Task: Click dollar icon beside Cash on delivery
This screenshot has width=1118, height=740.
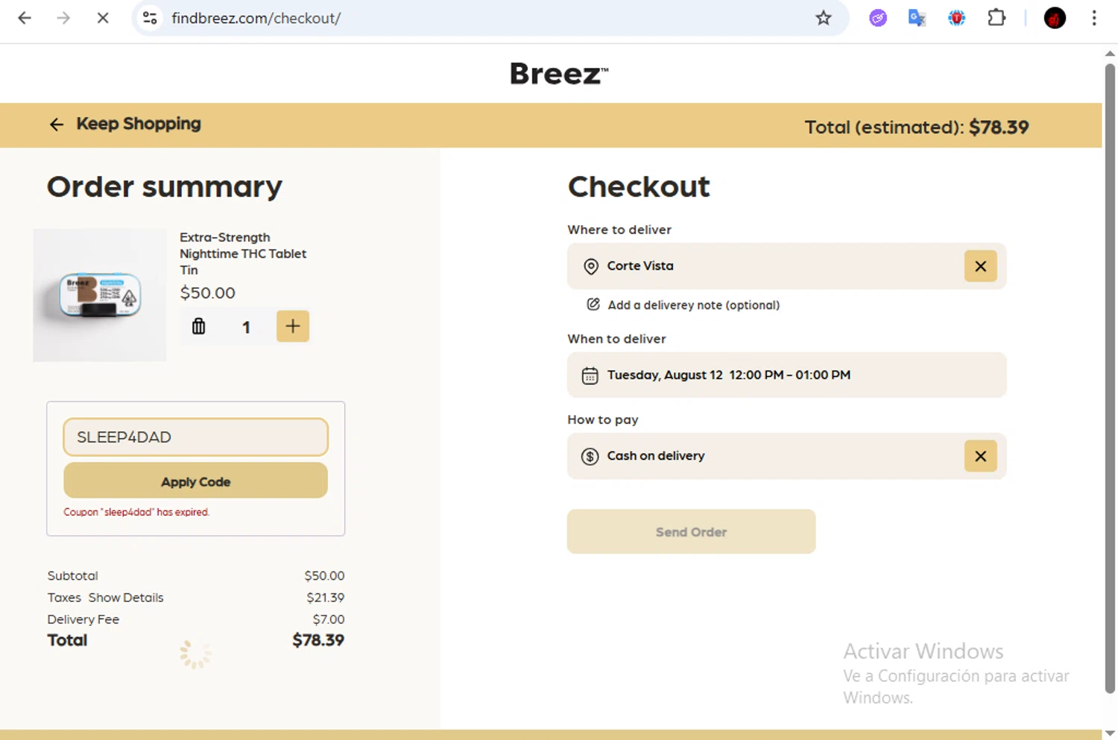Action: pyautogui.click(x=590, y=456)
